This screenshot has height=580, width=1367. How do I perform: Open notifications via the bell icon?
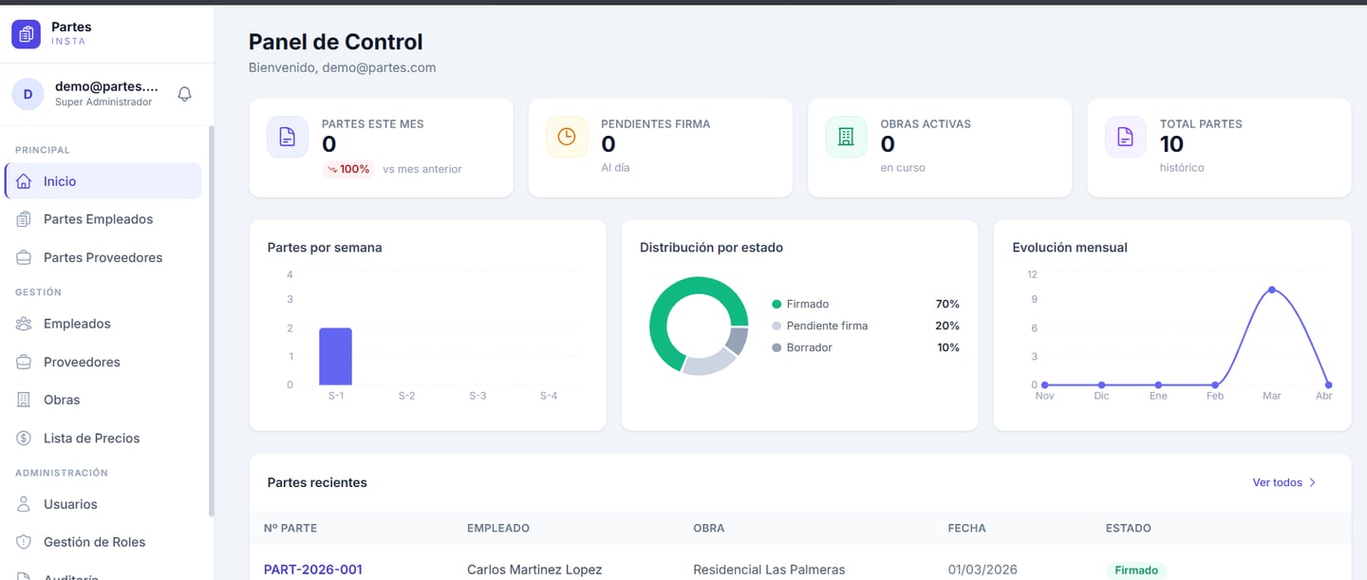click(x=184, y=93)
